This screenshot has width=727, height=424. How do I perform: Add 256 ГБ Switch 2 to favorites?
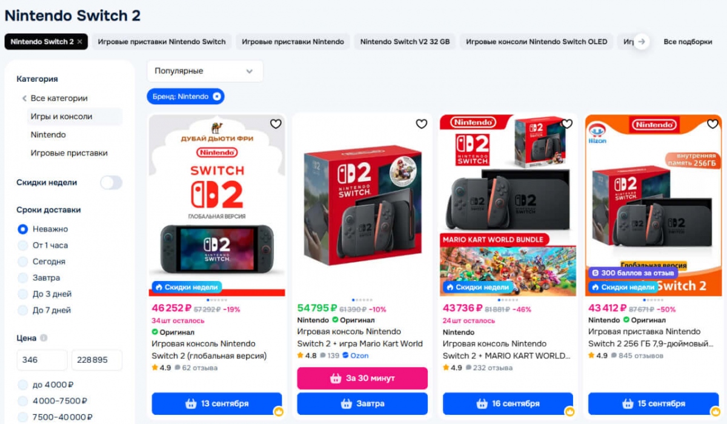(x=712, y=124)
